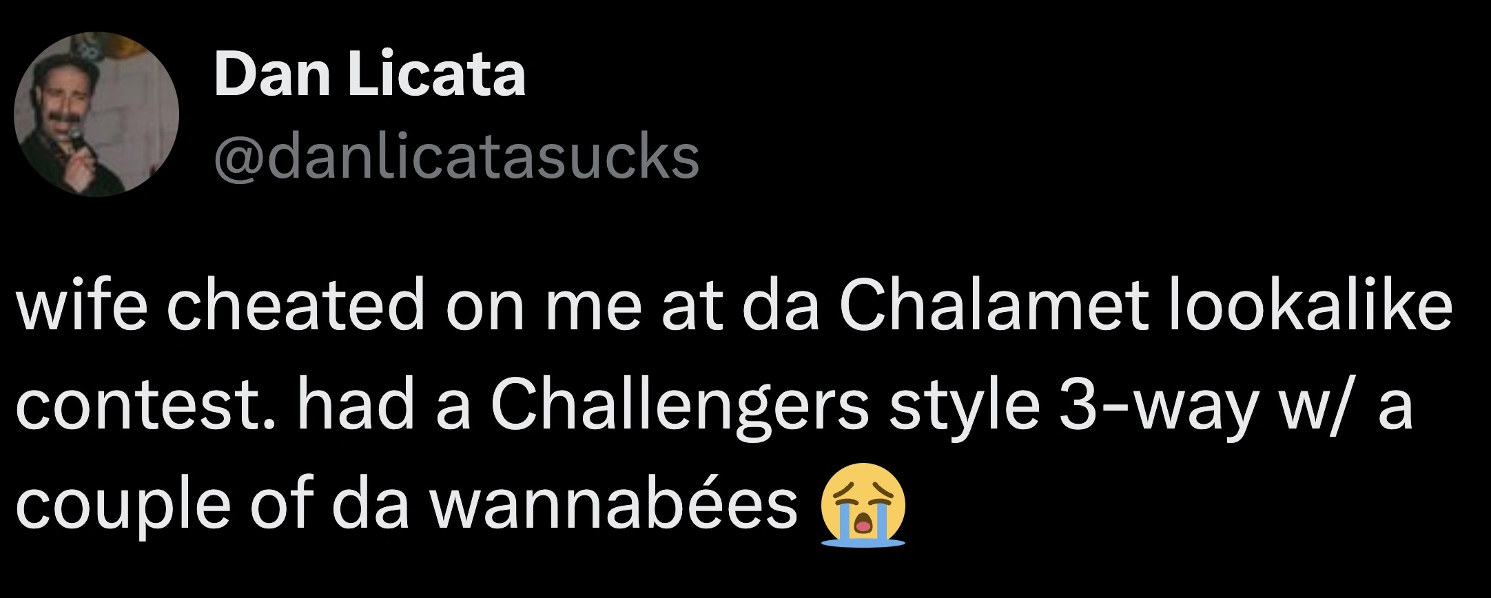Click the word "Challengers" in the tweet
The width and height of the screenshot is (1491, 598).
pyautogui.click(x=679, y=405)
